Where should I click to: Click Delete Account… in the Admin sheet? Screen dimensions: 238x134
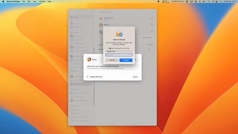pyautogui.click(x=97, y=77)
